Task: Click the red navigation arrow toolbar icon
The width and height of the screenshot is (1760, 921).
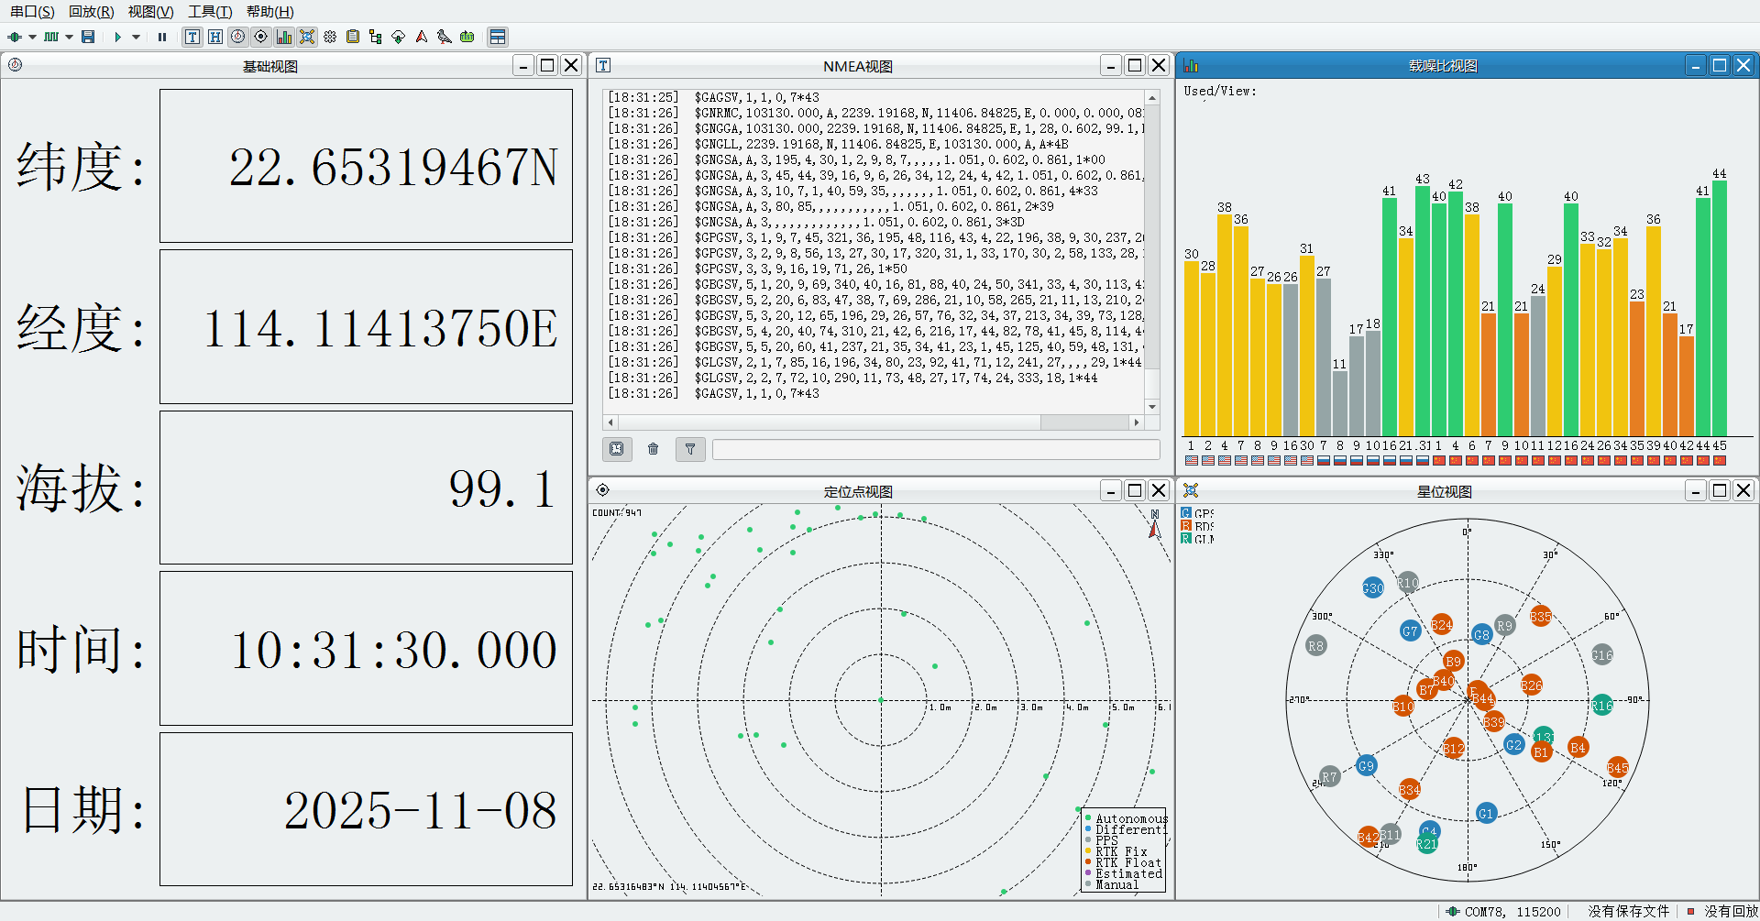Action: [x=421, y=37]
